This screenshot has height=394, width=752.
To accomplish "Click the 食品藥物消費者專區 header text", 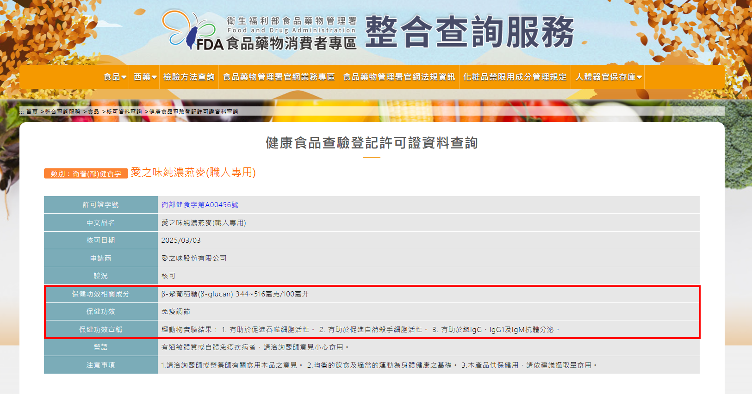I will click(292, 43).
